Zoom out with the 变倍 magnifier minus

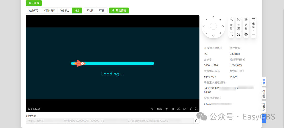point(231,34)
